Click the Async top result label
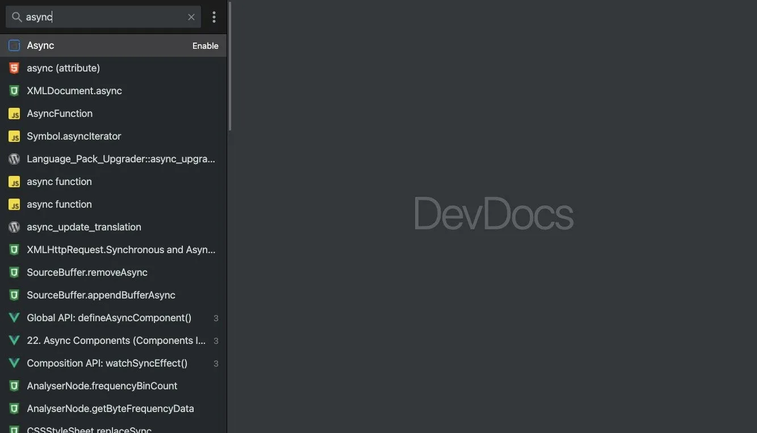This screenshot has width=757, height=433. 40,45
